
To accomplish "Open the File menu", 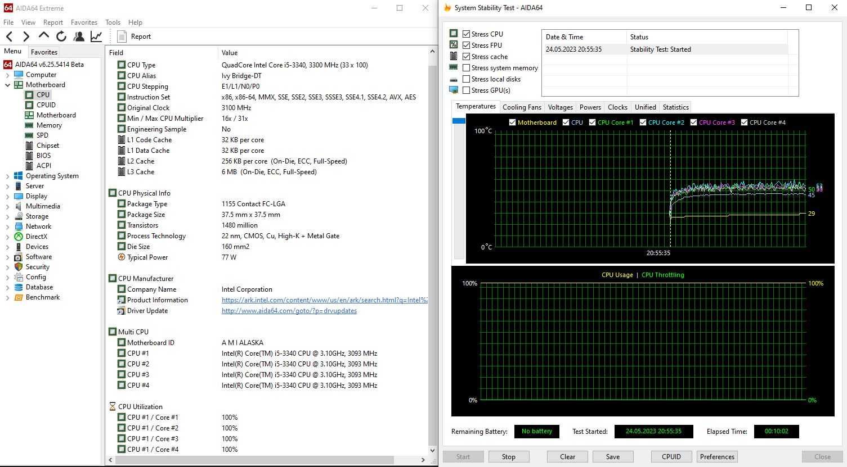I will coord(8,22).
